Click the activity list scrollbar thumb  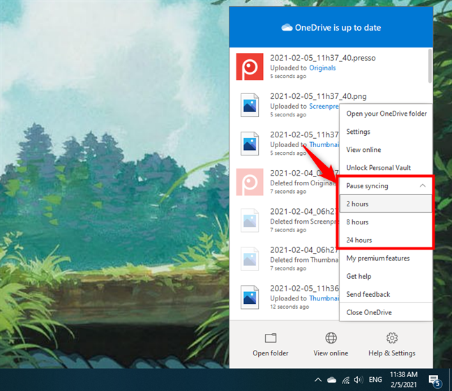click(430, 66)
